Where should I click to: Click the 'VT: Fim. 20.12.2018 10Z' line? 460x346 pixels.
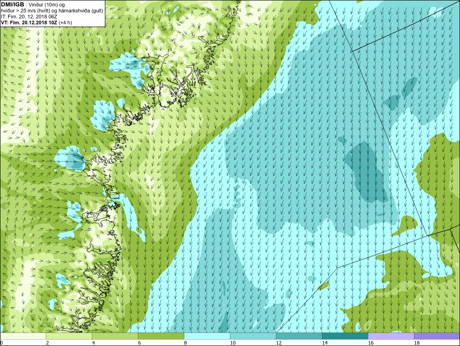(29, 23)
